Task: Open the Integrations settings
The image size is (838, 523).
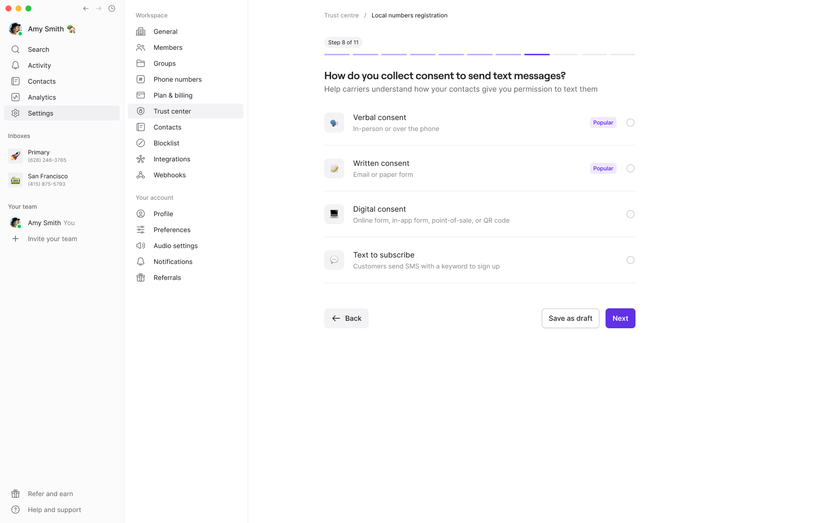Action: tap(186, 159)
